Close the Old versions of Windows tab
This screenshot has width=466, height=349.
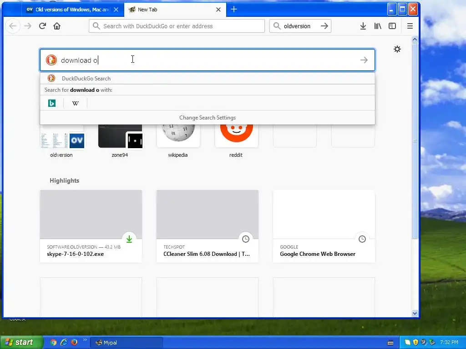[116, 10]
